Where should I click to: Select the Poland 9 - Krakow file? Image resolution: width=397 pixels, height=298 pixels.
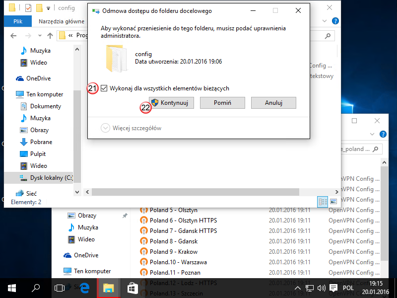point(169,252)
